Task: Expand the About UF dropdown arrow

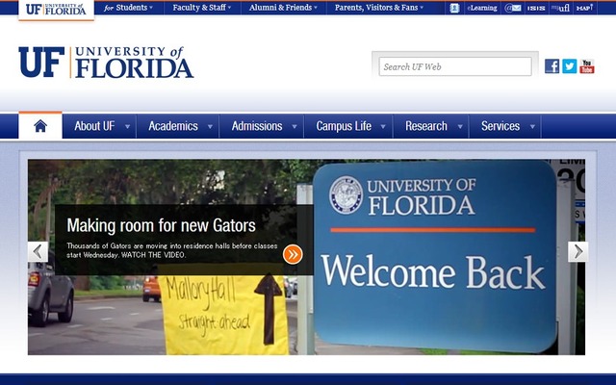Action: pos(127,126)
